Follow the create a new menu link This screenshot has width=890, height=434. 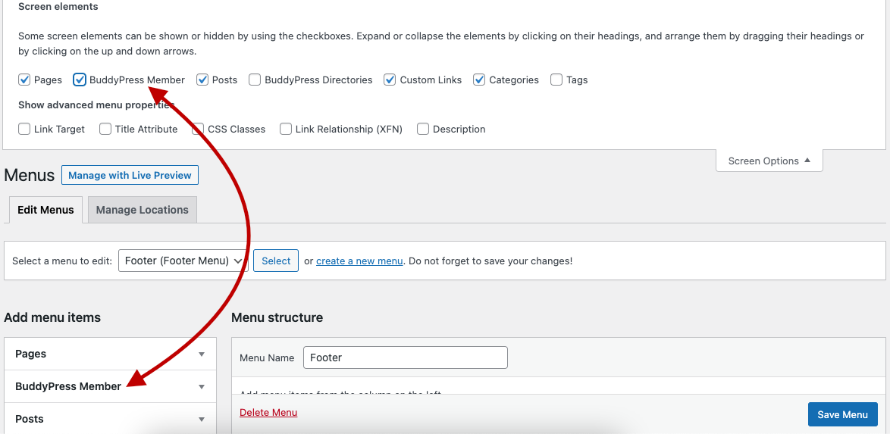tap(359, 261)
